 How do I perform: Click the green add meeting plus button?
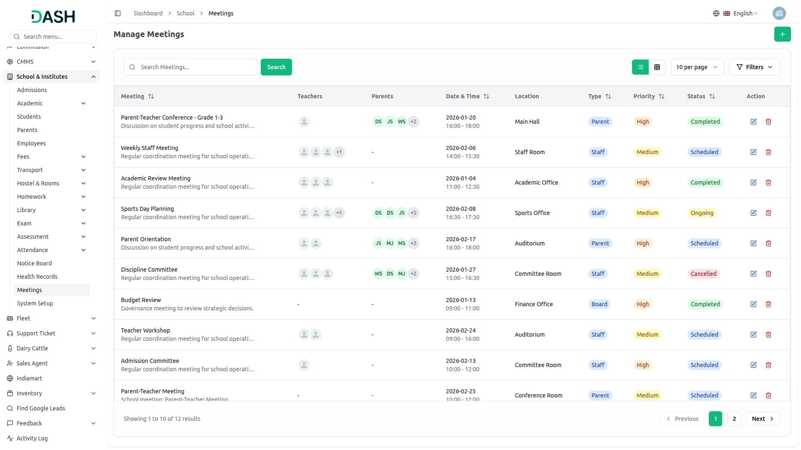(x=782, y=34)
